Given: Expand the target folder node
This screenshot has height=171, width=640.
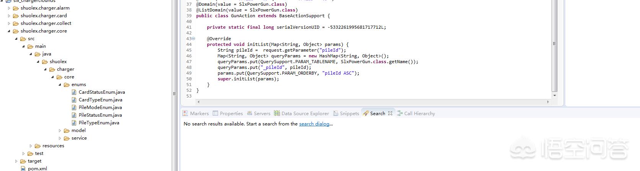Looking at the screenshot, I should tap(16, 161).
